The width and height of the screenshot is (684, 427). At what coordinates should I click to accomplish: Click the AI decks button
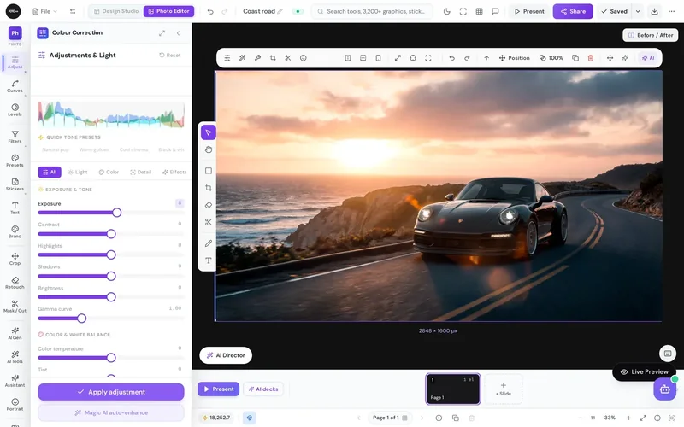tap(263, 389)
